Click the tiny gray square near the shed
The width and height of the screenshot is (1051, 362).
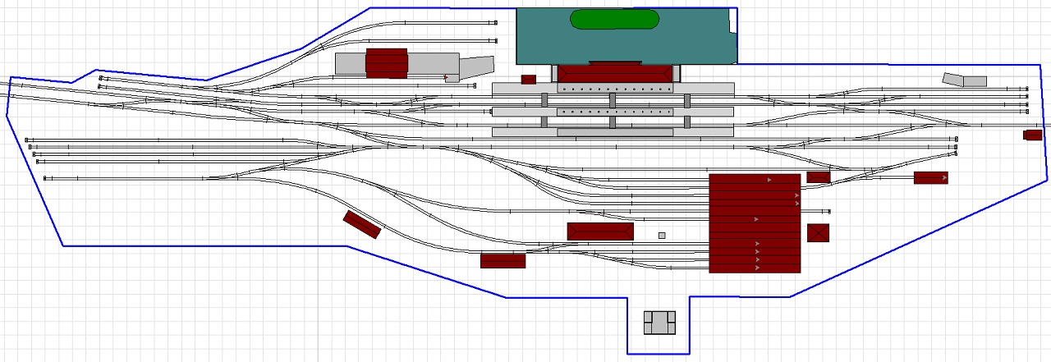(662, 236)
